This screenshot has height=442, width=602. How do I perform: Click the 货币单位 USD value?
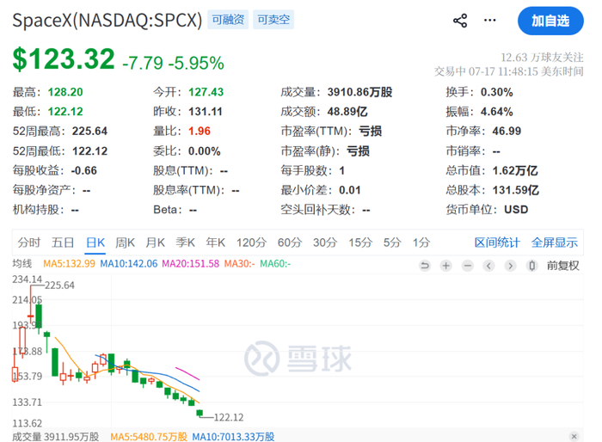coord(516,210)
